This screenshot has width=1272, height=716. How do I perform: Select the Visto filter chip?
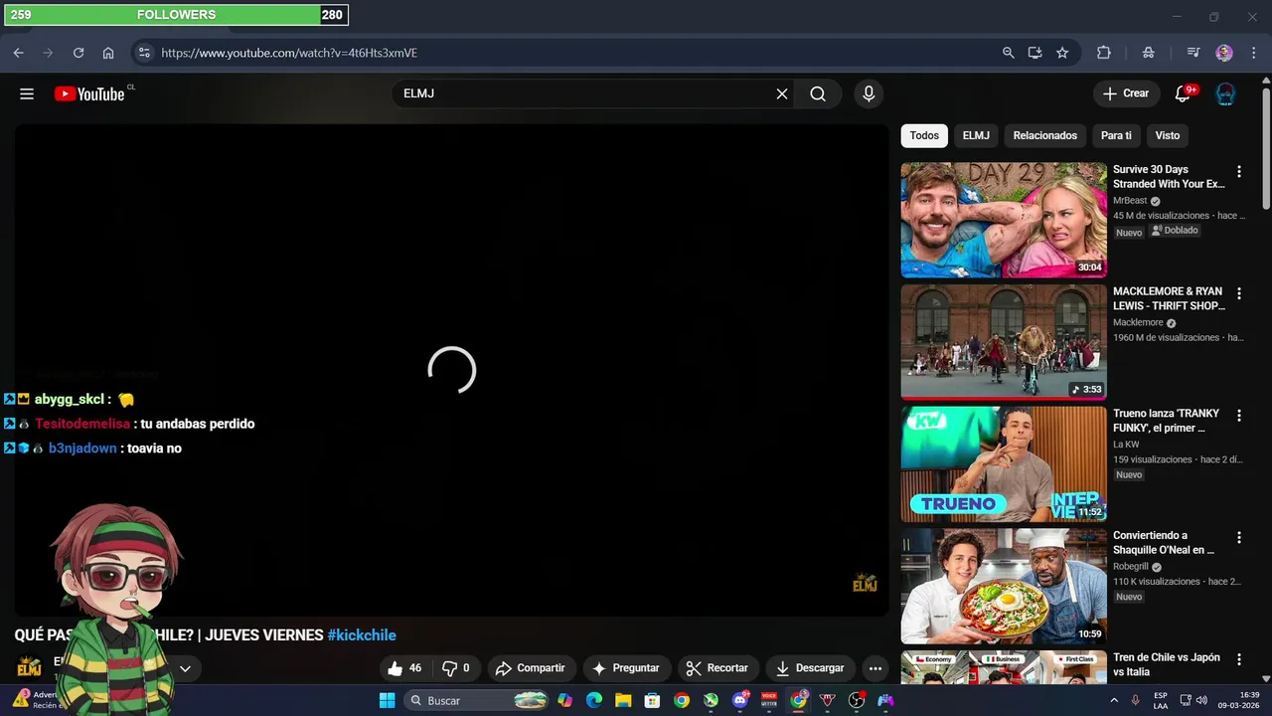1168,135
